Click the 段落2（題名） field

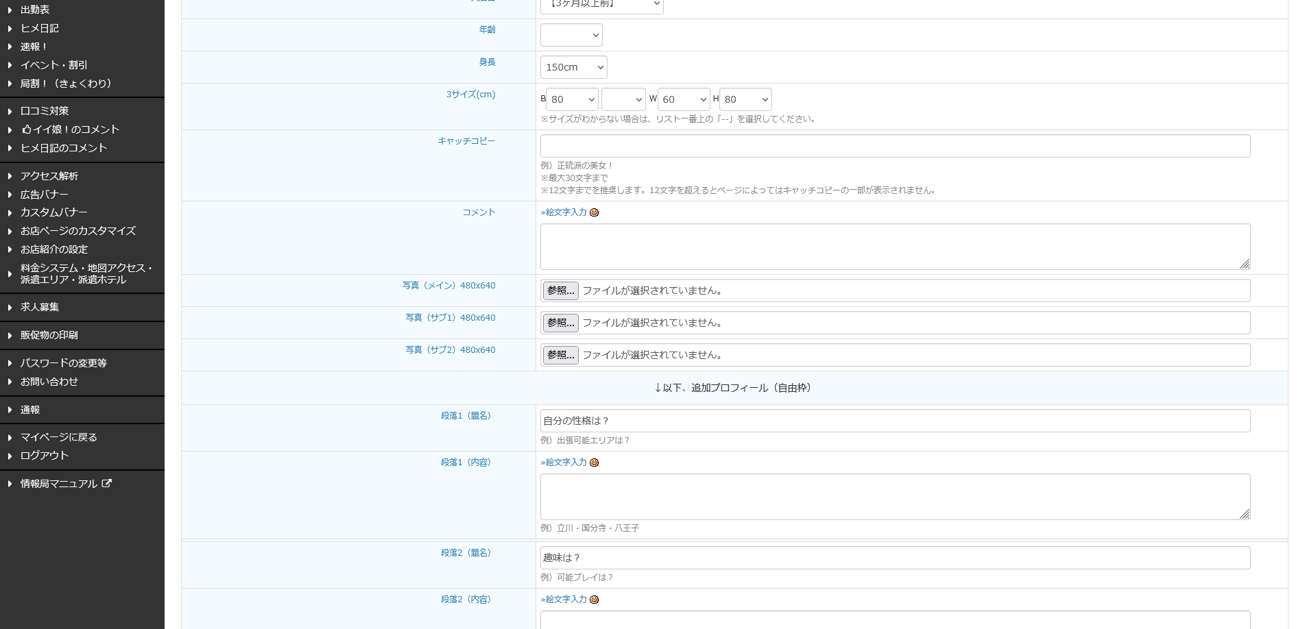[x=896, y=558]
